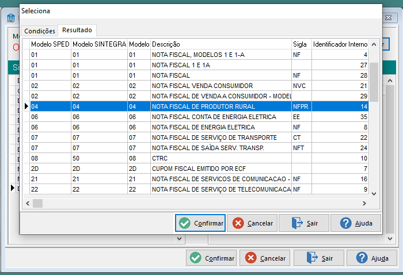Click the down arrow of the background window's right scrollbar
Viewport: 403px width, 275px height.
click(390, 239)
